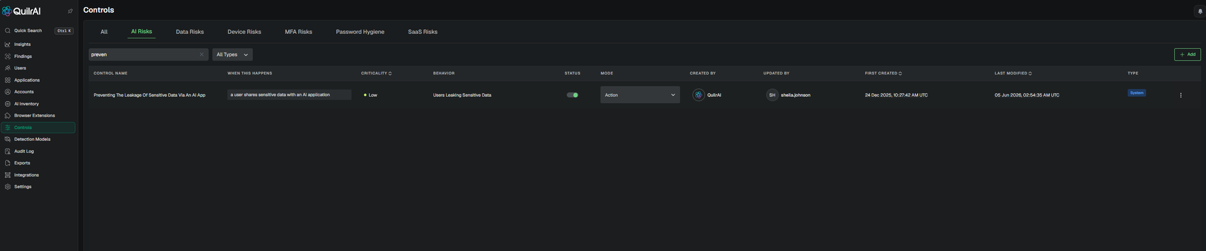The height and width of the screenshot is (251, 1206).
Task: Switch to the SaaS Risks tab
Action: [422, 32]
